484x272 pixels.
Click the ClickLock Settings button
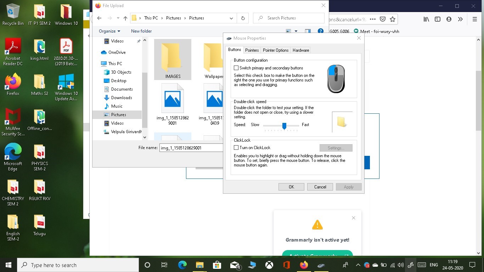coord(336,148)
